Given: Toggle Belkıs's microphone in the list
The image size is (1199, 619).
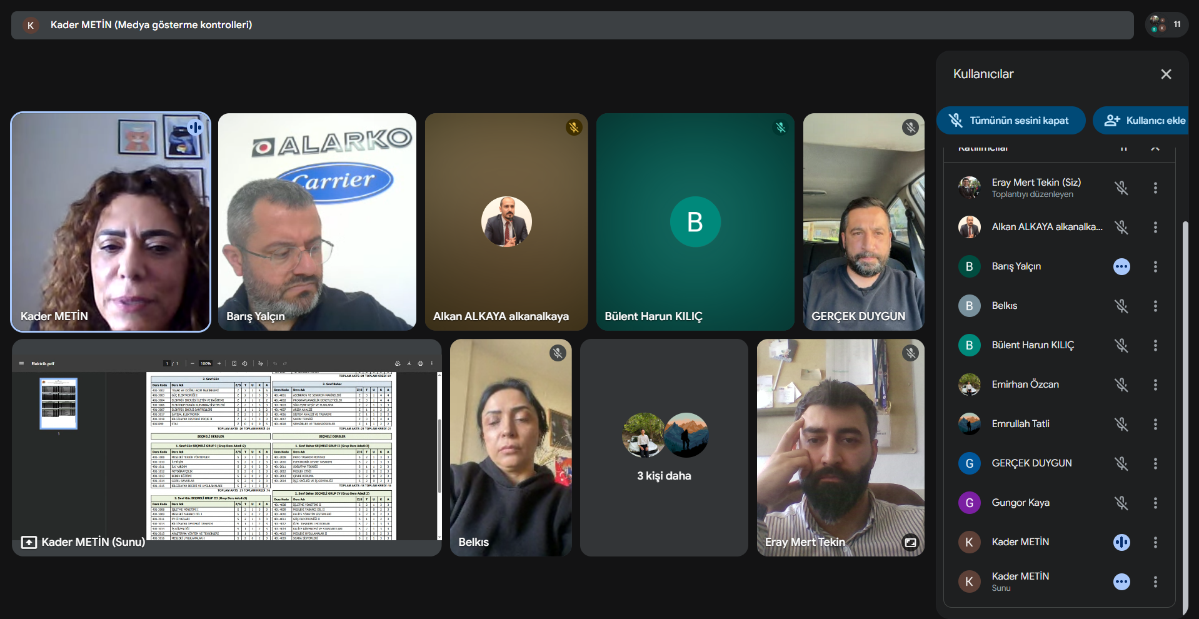Looking at the screenshot, I should coord(1121,306).
